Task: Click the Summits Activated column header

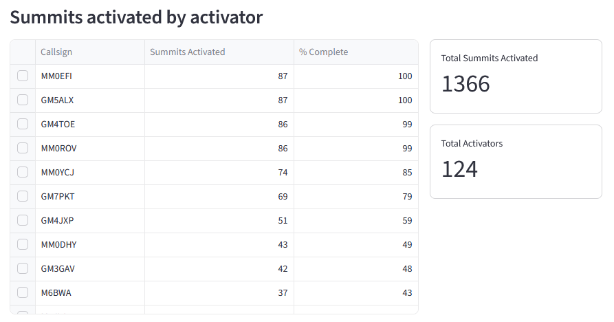Action: point(187,52)
